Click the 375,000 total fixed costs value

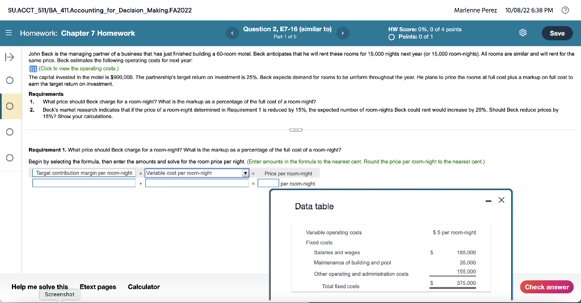tap(466, 283)
